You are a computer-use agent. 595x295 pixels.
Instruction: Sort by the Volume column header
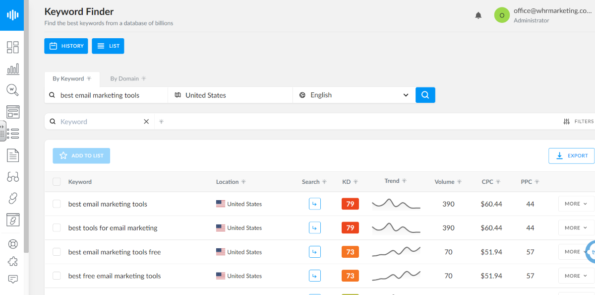pyautogui.click(x=444, y=182)
